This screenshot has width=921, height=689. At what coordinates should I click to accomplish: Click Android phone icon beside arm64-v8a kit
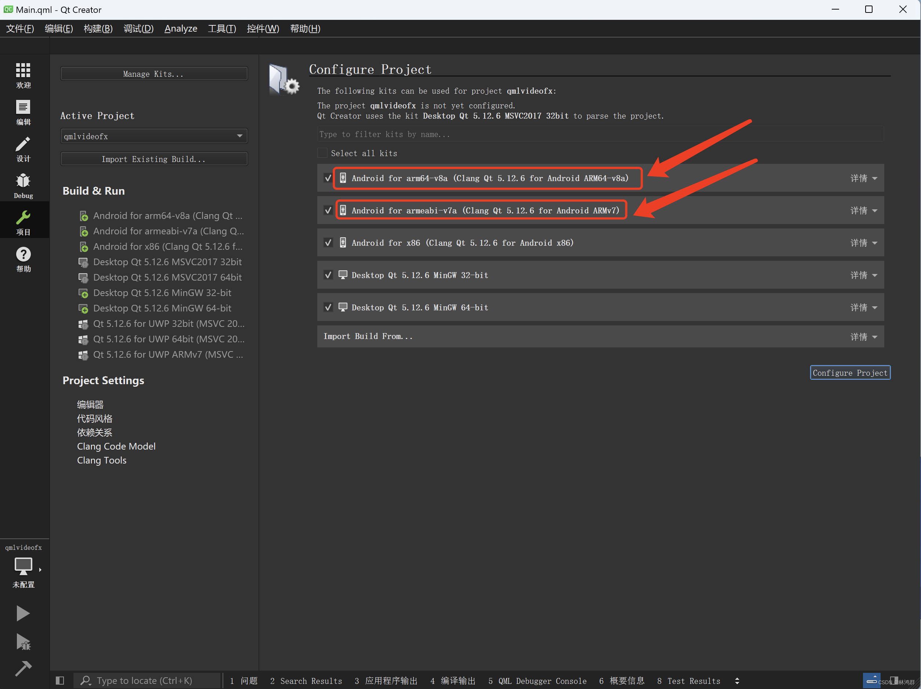coord(343,178)
